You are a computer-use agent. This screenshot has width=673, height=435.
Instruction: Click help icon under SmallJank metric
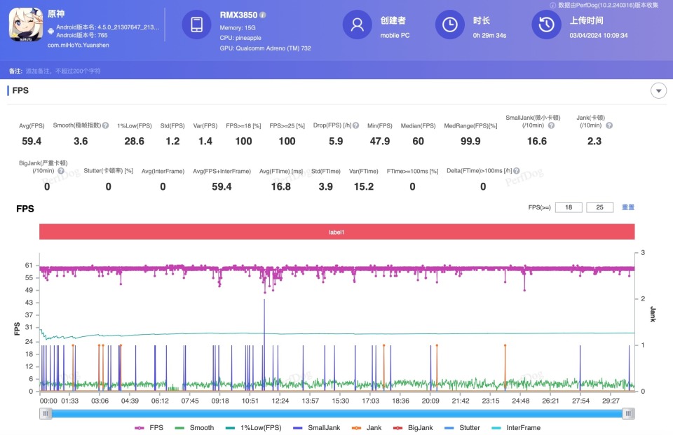point(551,125)
